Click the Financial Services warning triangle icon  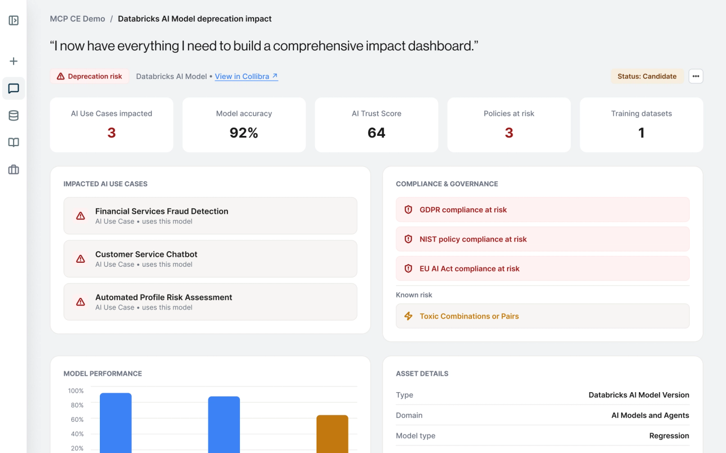(81, 216)
